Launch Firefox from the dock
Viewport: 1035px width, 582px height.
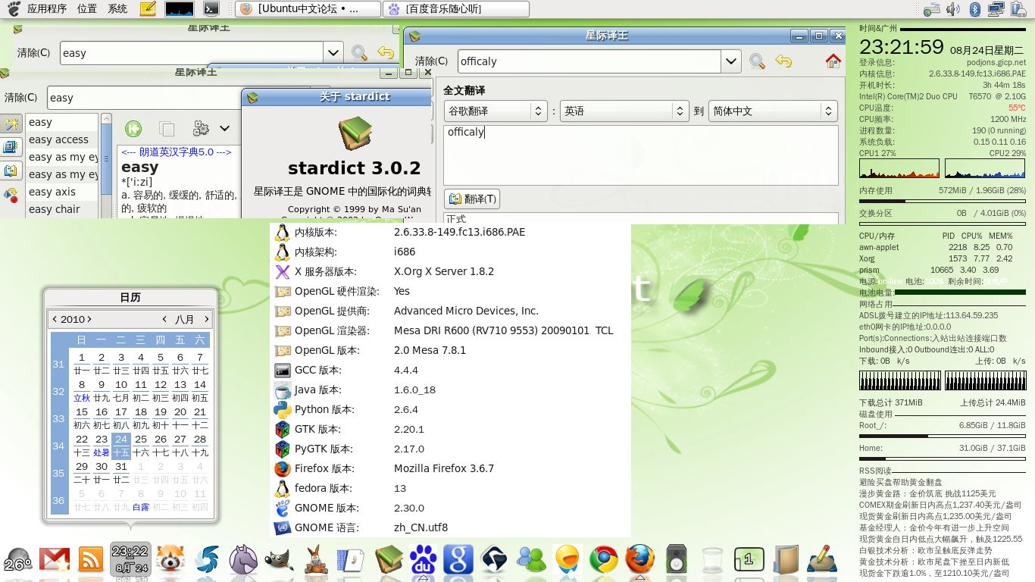click(639, 560)
